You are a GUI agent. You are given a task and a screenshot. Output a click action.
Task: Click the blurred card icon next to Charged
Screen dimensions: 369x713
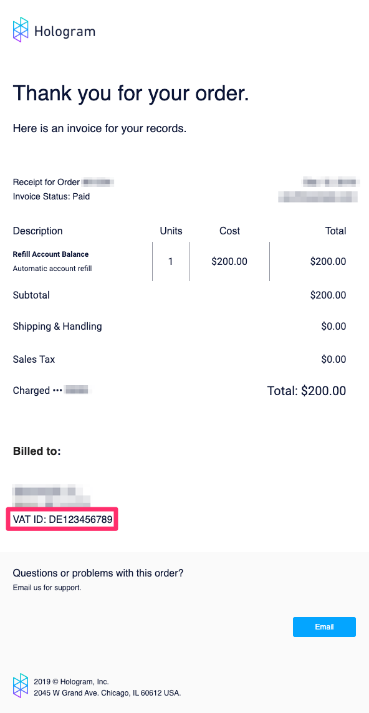76,390
